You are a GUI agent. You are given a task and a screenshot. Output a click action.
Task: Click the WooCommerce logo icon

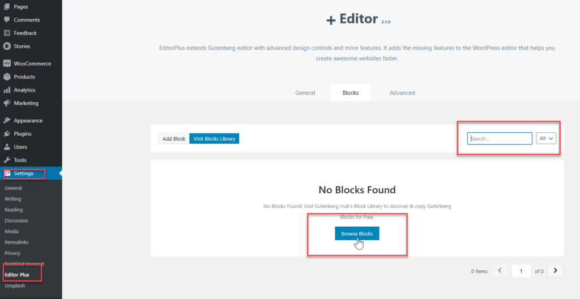[7, 63]
